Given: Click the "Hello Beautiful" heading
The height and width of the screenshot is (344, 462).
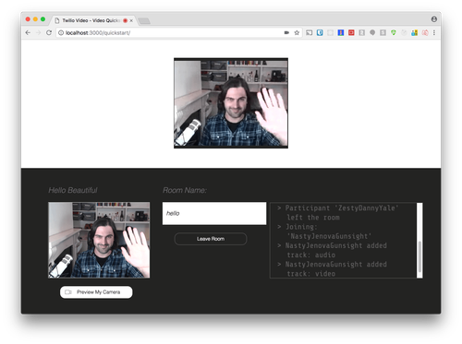Looking at the screenshot, I should pos(73,190).
